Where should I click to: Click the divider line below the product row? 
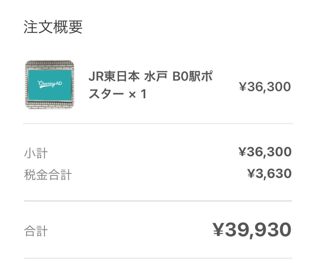[158, 123]
